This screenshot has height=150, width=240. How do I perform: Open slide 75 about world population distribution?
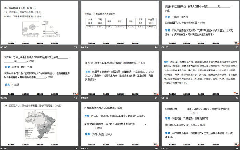point(200,22)
